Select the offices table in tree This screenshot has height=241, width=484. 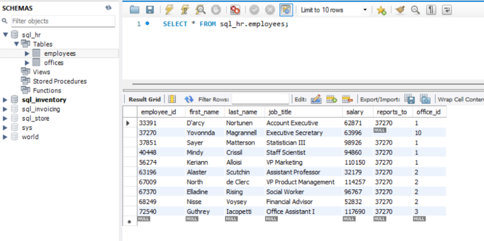click(x=54, y=63)
